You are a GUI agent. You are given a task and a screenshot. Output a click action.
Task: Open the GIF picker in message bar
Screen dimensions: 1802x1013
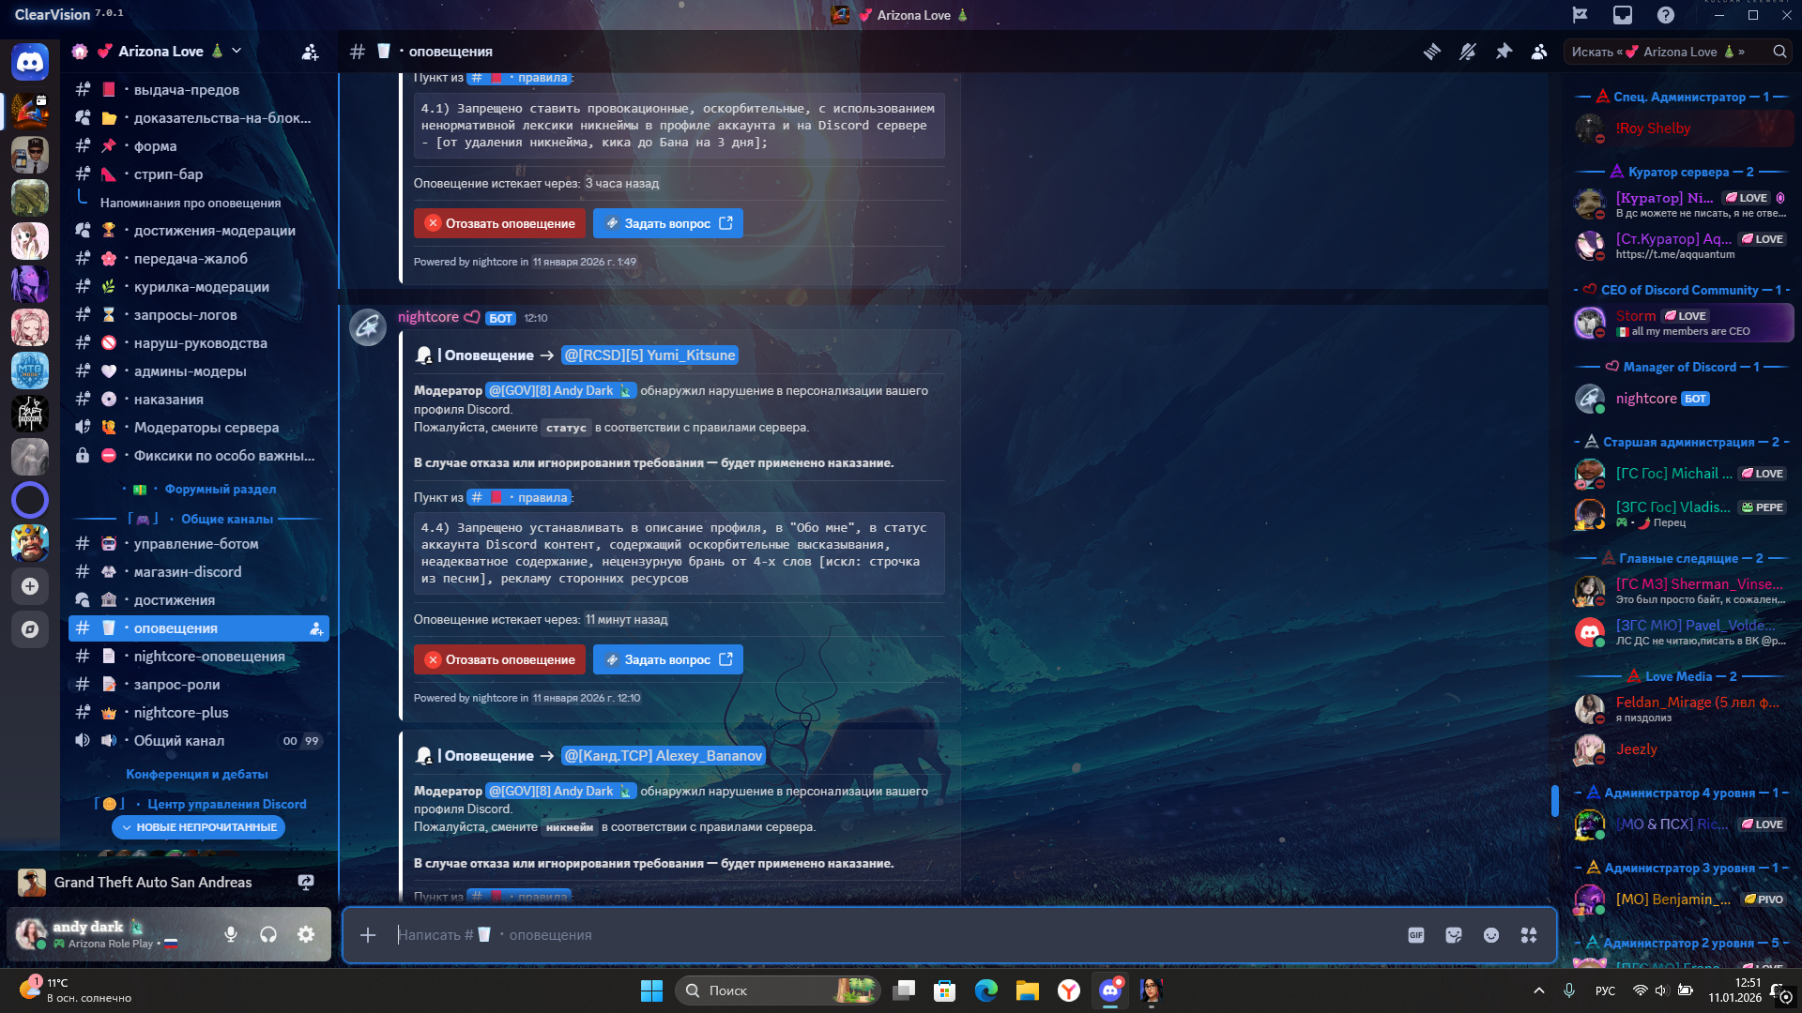pos(1416,935)
